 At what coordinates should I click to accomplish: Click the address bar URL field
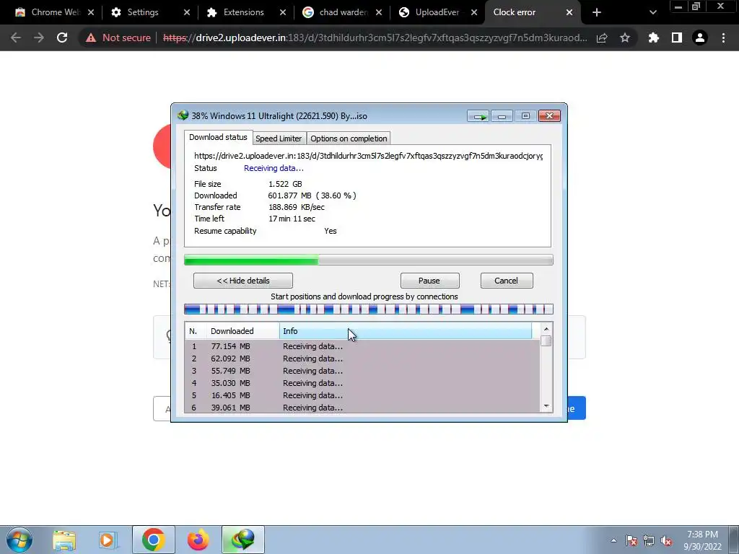pos(375,38)
